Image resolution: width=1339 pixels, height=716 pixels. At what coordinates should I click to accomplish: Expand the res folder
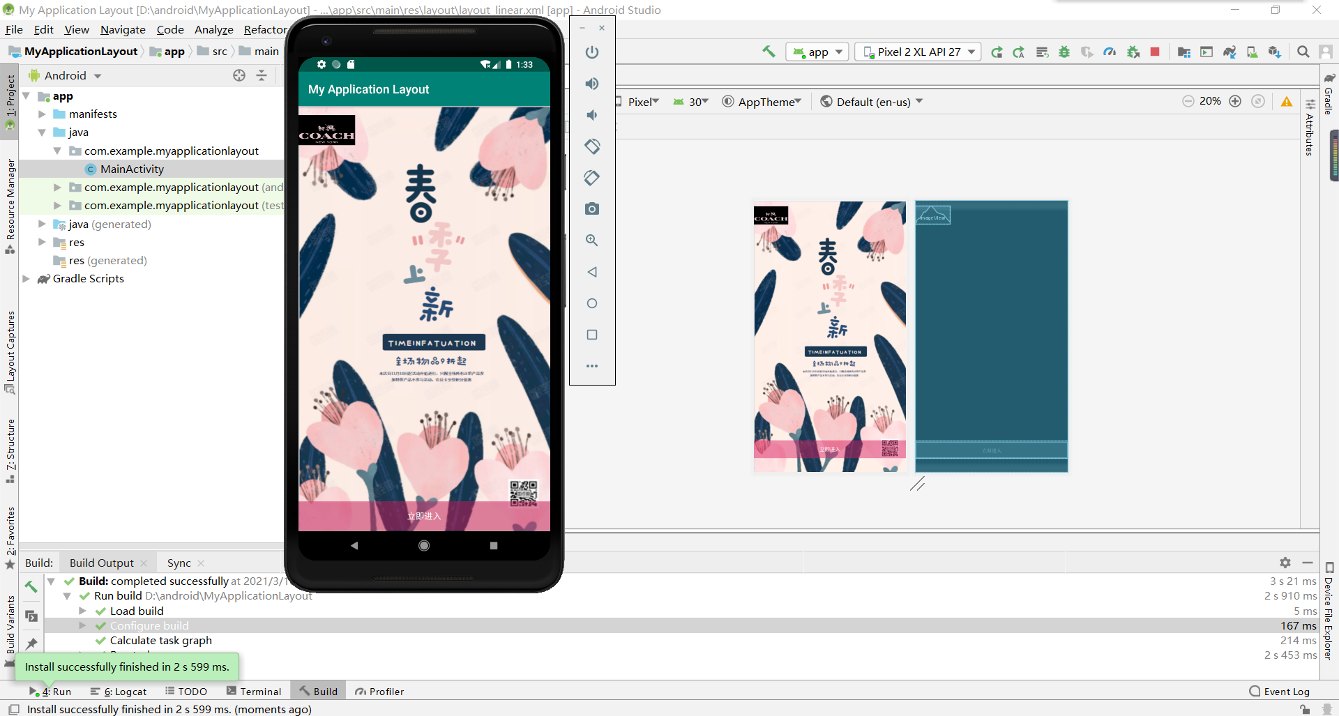[42, 242]
